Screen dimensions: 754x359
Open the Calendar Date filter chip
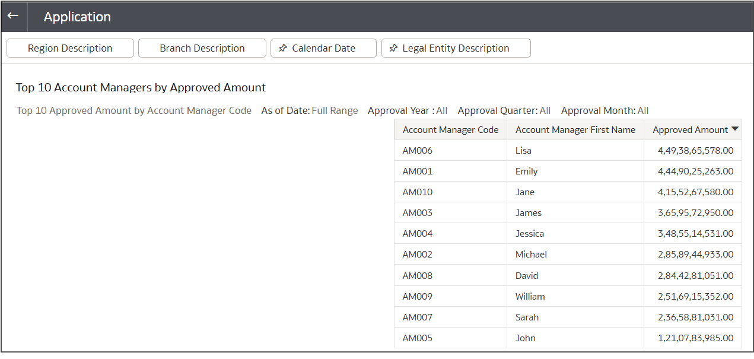323,47
